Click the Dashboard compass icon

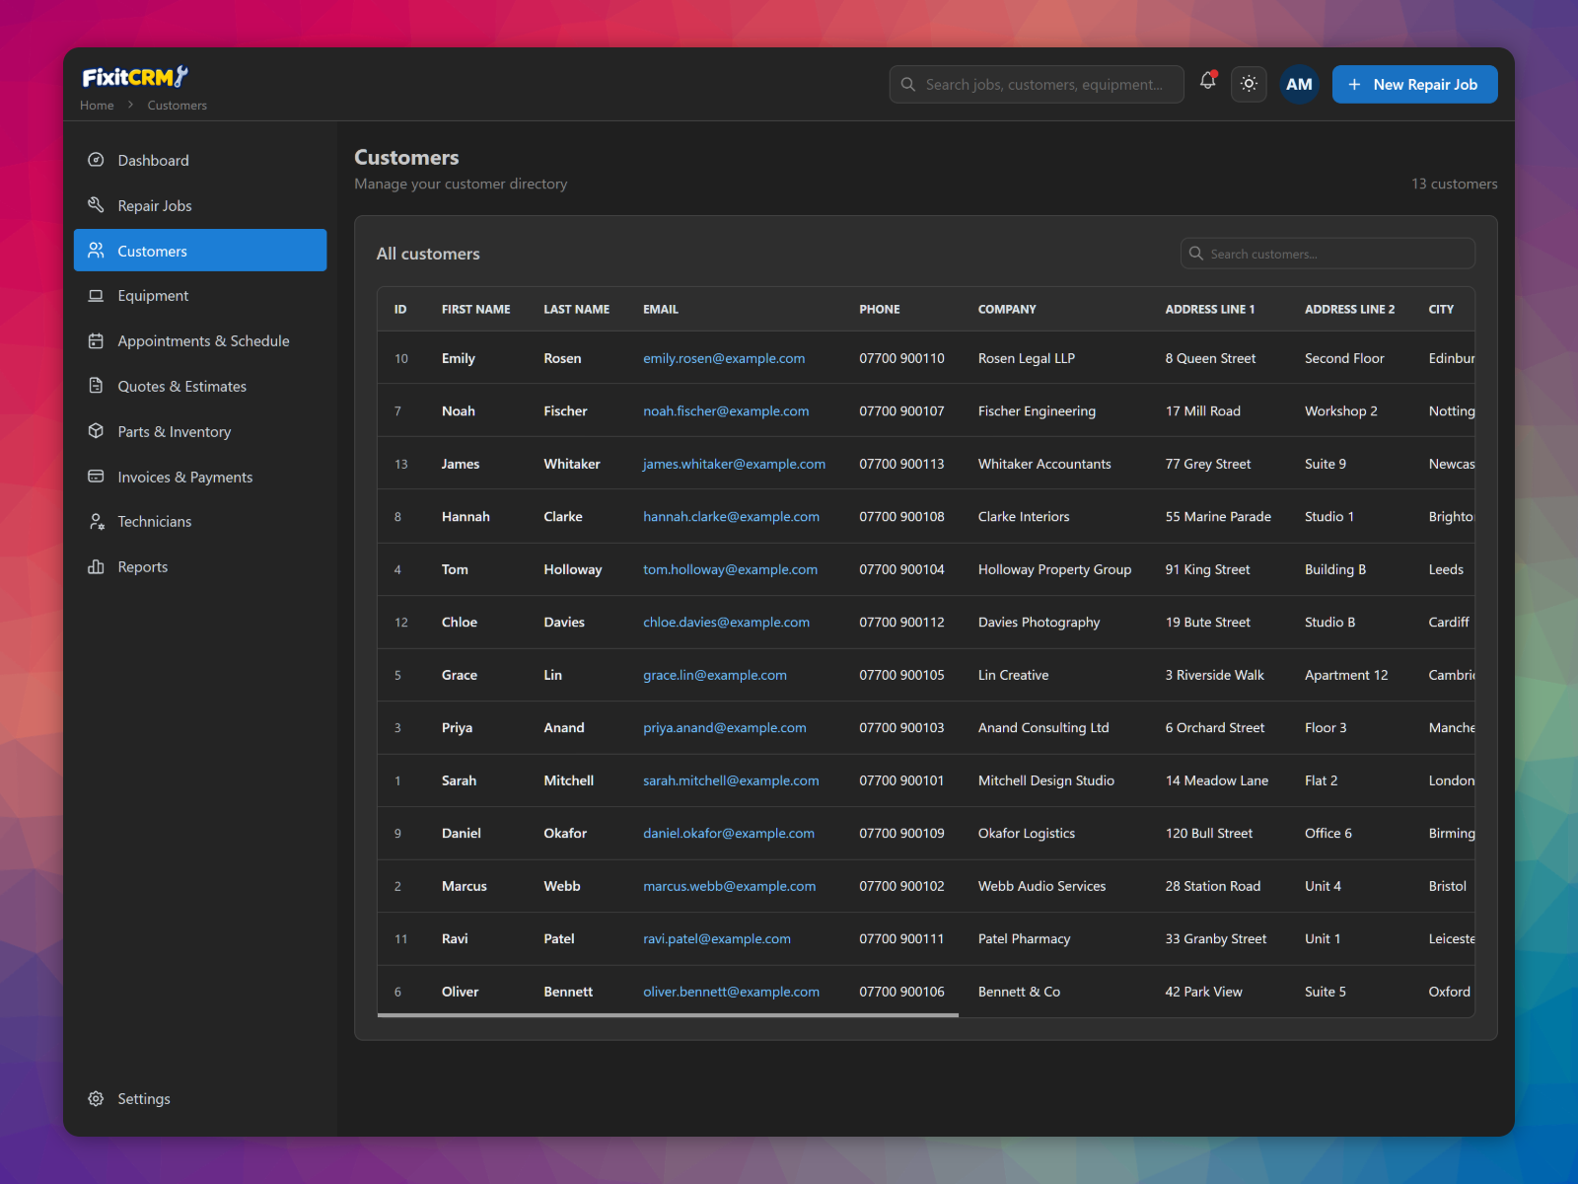click(96, 160)
